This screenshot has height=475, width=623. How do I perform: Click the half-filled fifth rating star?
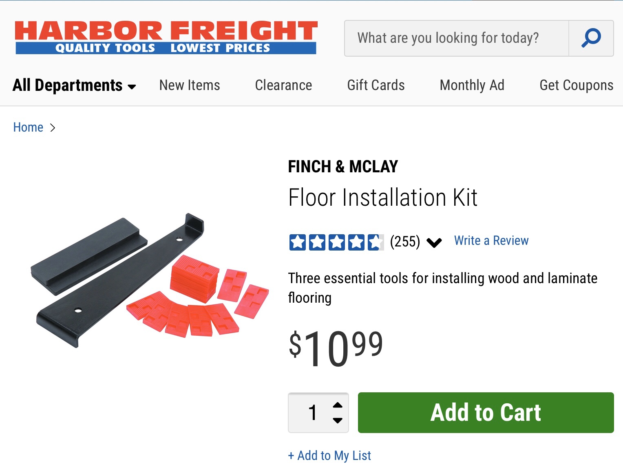(376, 242)
